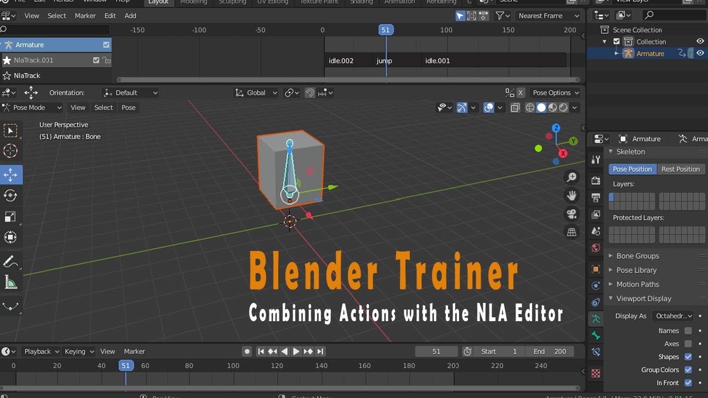Activate the Scale tool
Screen dimensions: 708x398
coord(11,216)
